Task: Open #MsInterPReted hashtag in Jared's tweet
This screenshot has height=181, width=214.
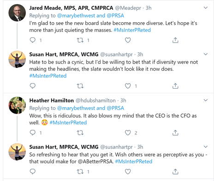Action: tap(132, 30)
